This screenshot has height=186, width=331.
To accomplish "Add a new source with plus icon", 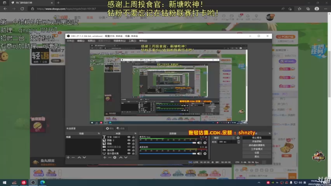I will coord(105,157).
